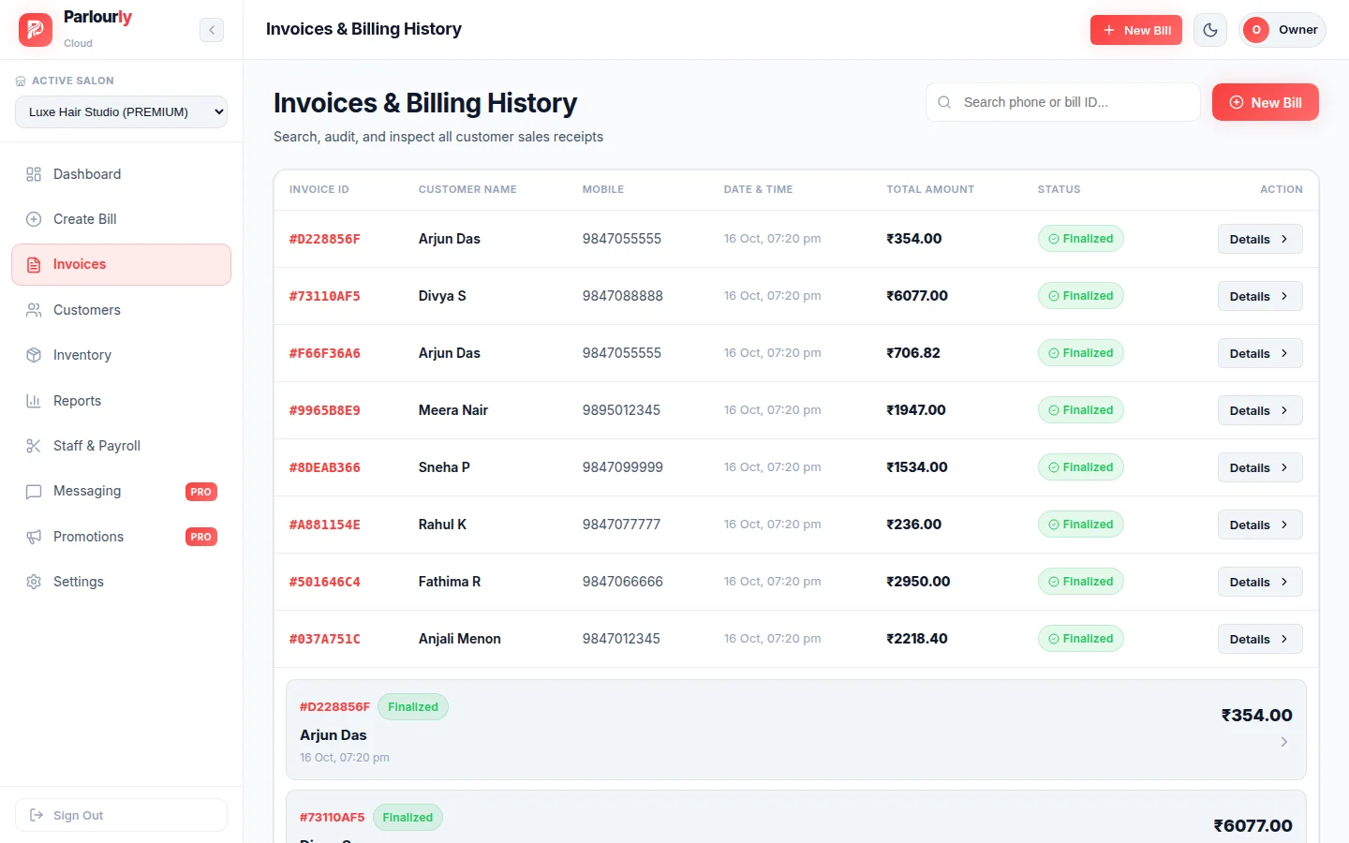1349x843 pixels.
Task: Click the Messaging chat bubble icon
Action: [34, 491]
